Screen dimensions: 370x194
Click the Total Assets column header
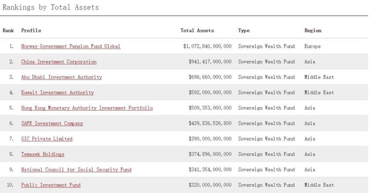197,30
